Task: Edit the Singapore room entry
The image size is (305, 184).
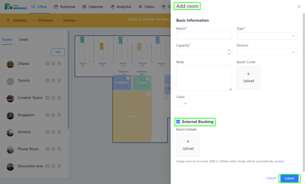Action: [x=53, y=115]
